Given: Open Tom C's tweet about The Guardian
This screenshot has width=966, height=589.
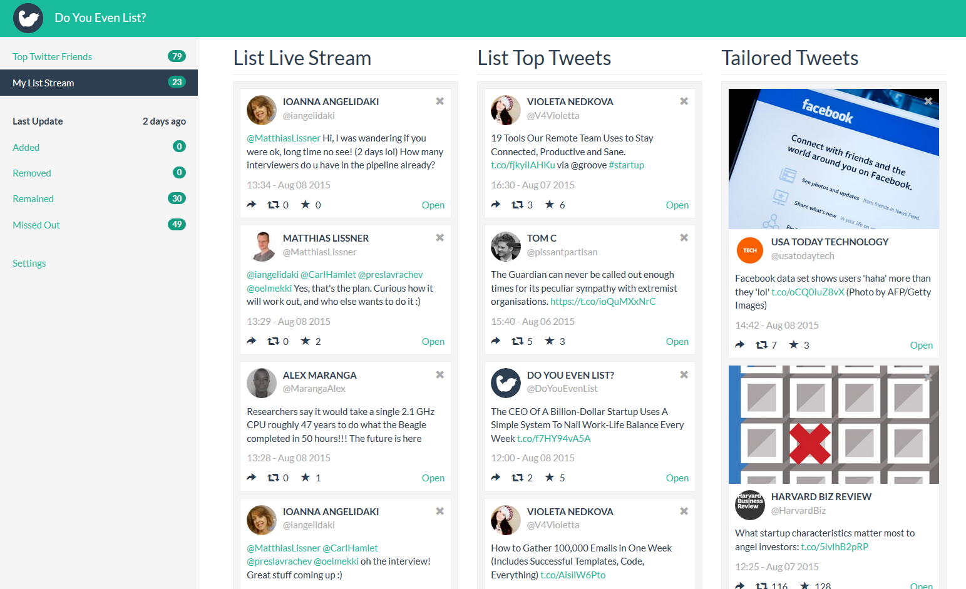Looking at the screenshot, I should click(x=677, y=341).
